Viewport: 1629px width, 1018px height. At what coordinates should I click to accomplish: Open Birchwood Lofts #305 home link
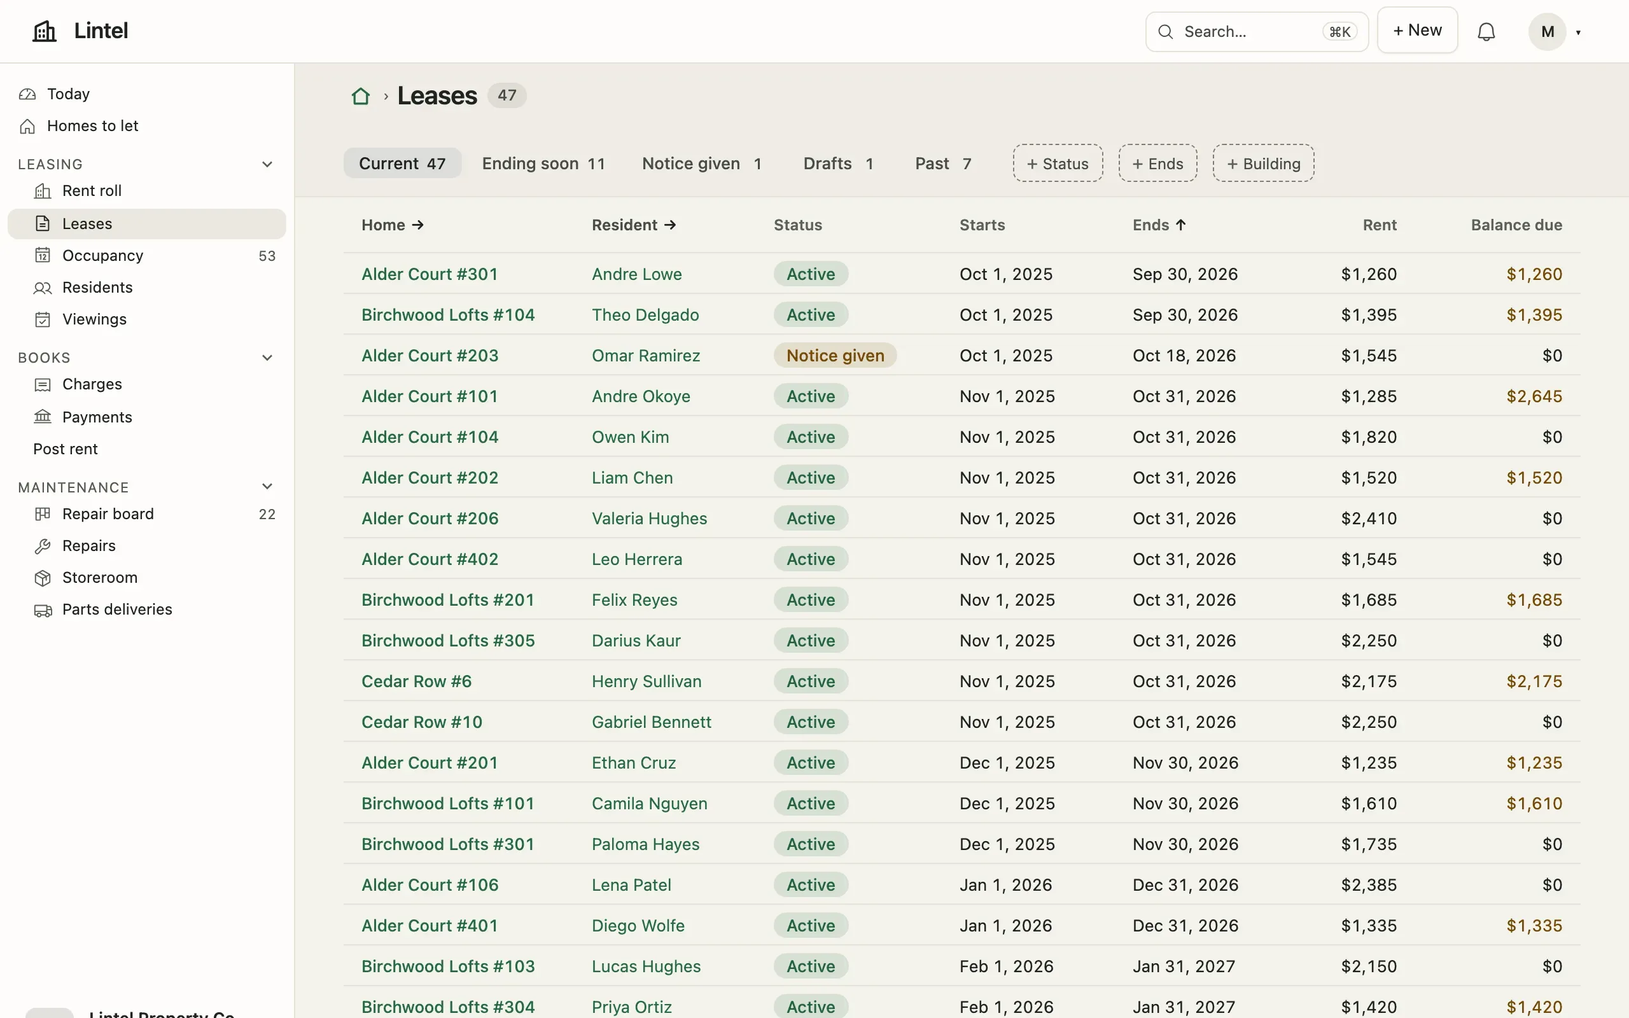(447, 640)
